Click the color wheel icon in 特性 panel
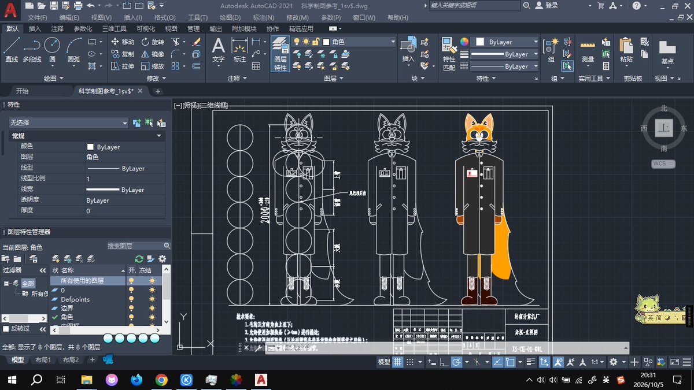694x390 pixels. pos(464,42)
